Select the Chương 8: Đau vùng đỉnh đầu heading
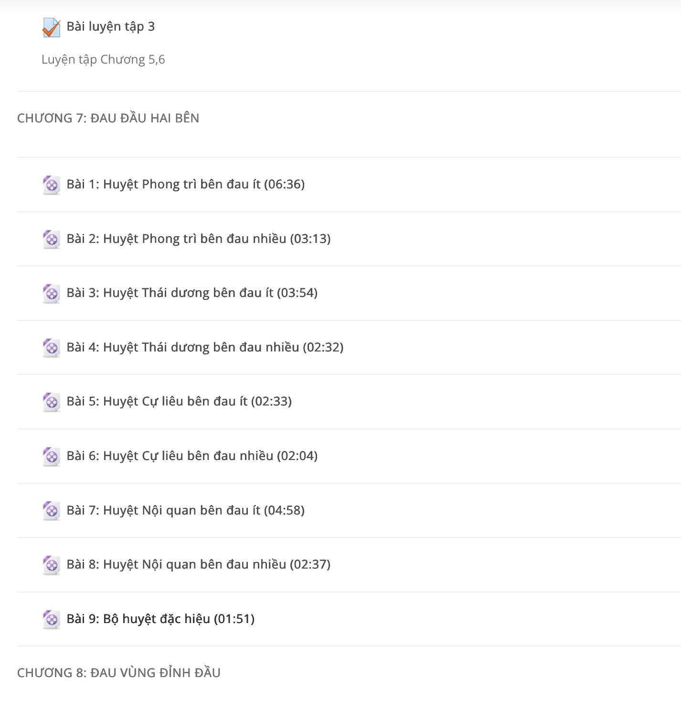 point(119,673)
